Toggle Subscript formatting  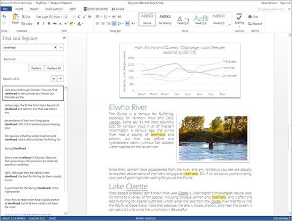pos(61,24)
